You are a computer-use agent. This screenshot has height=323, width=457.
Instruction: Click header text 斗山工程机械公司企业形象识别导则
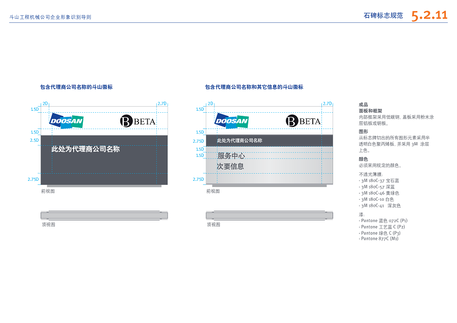click(50, 17)
